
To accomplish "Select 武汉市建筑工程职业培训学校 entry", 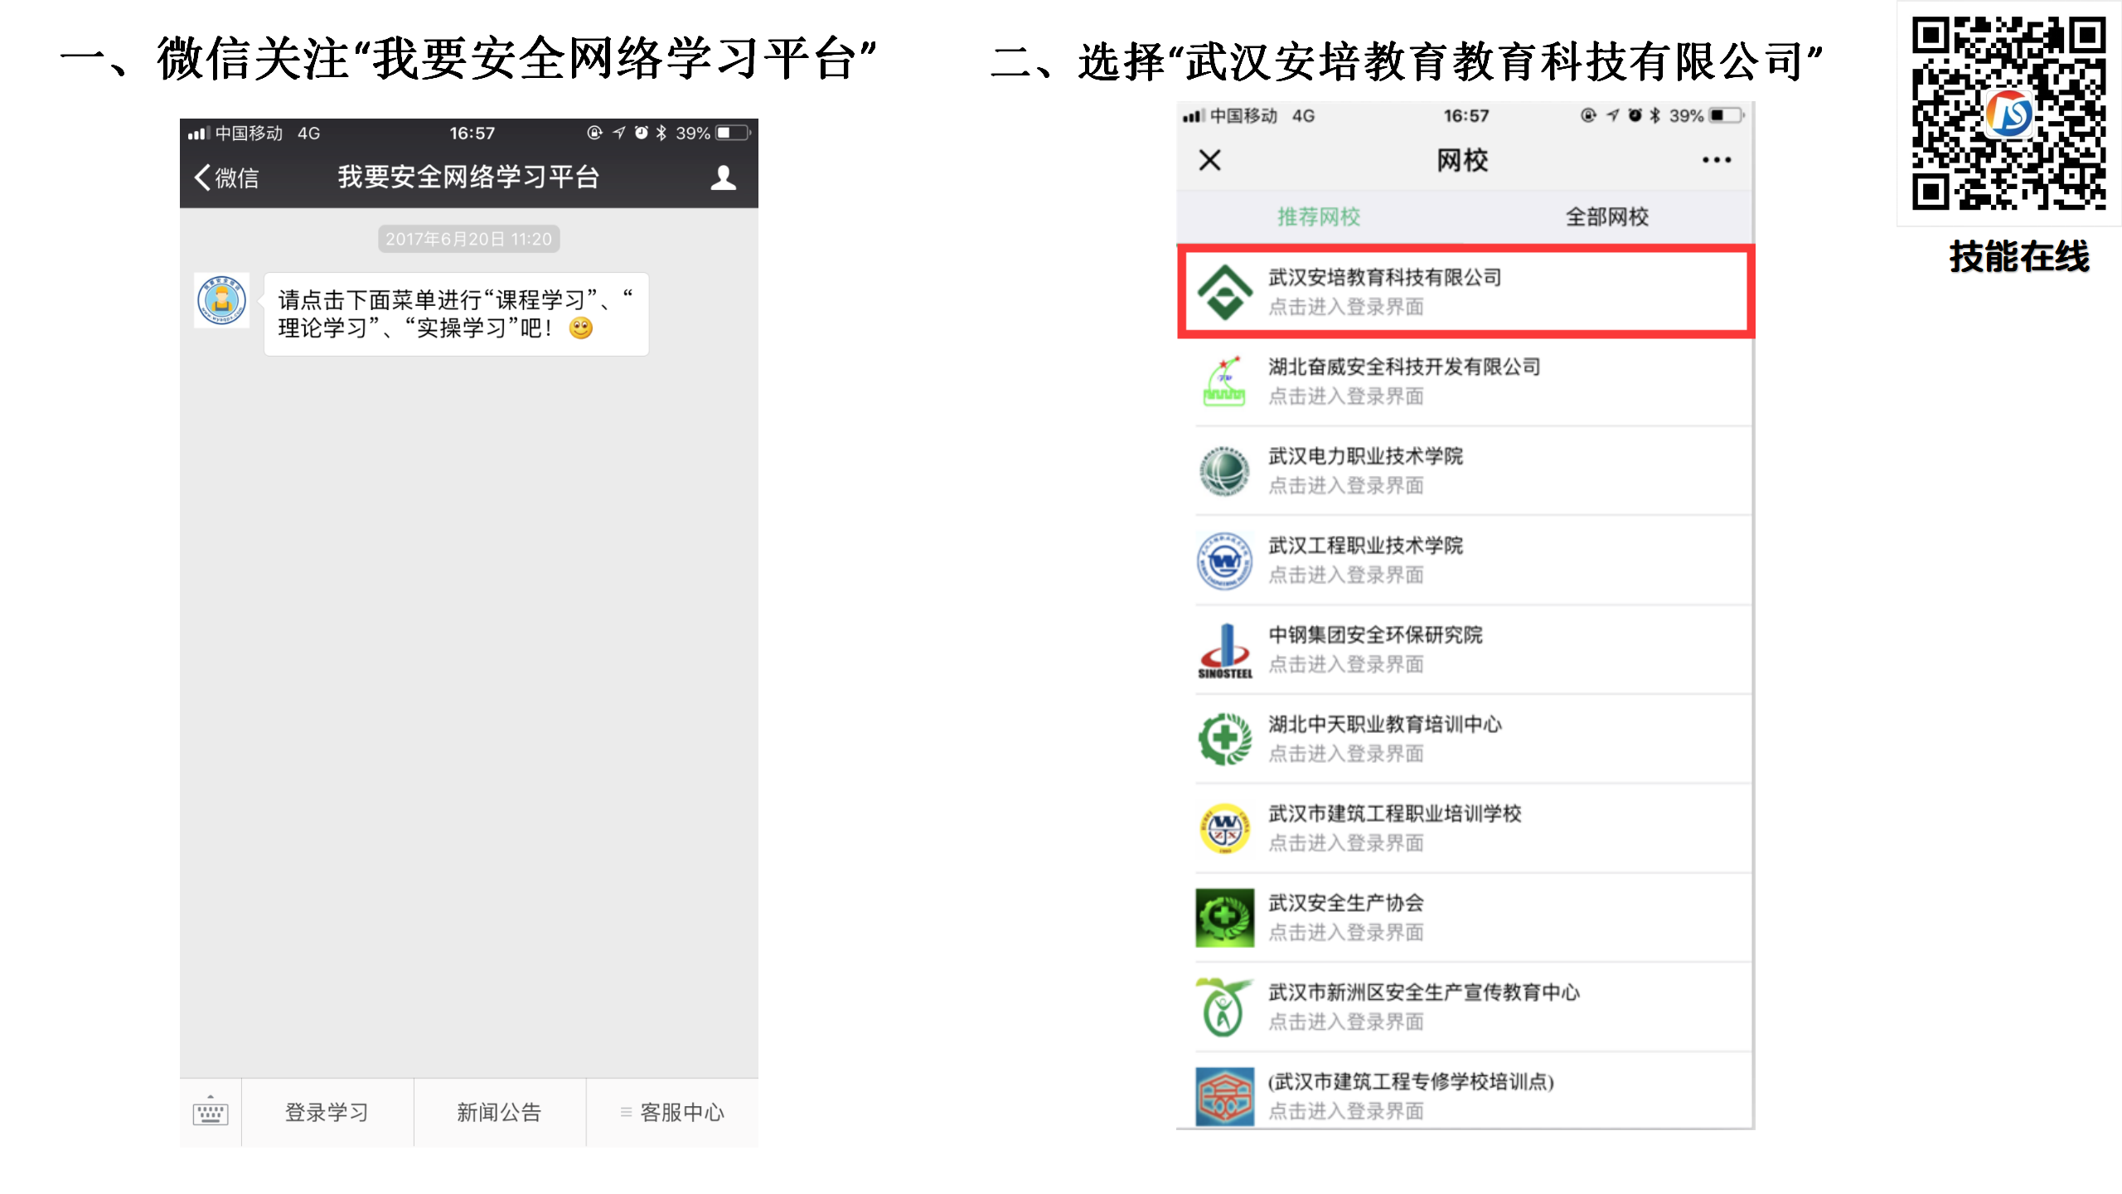I will (1466, 828).
